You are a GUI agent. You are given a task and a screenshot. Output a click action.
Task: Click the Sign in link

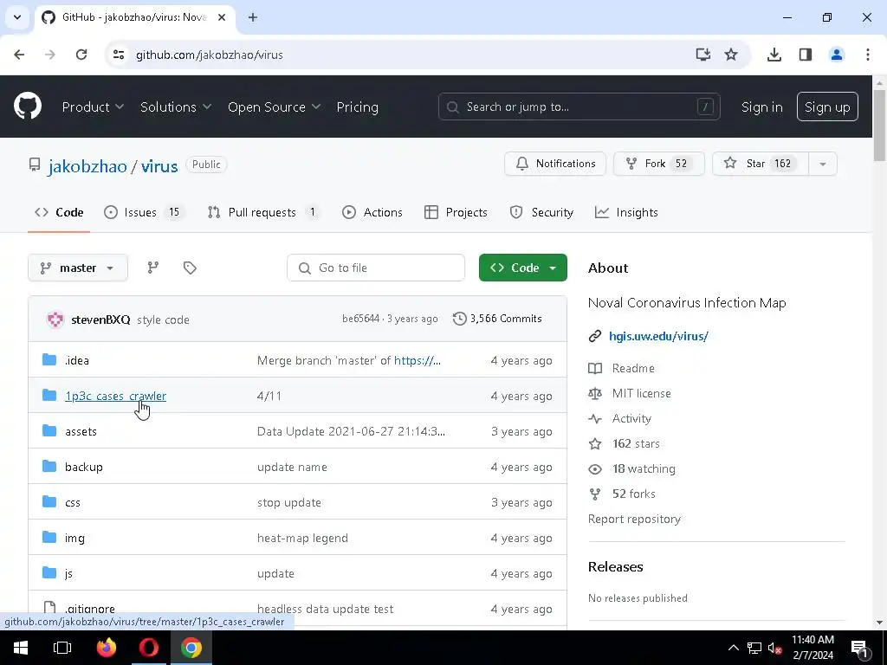(762, 107)
